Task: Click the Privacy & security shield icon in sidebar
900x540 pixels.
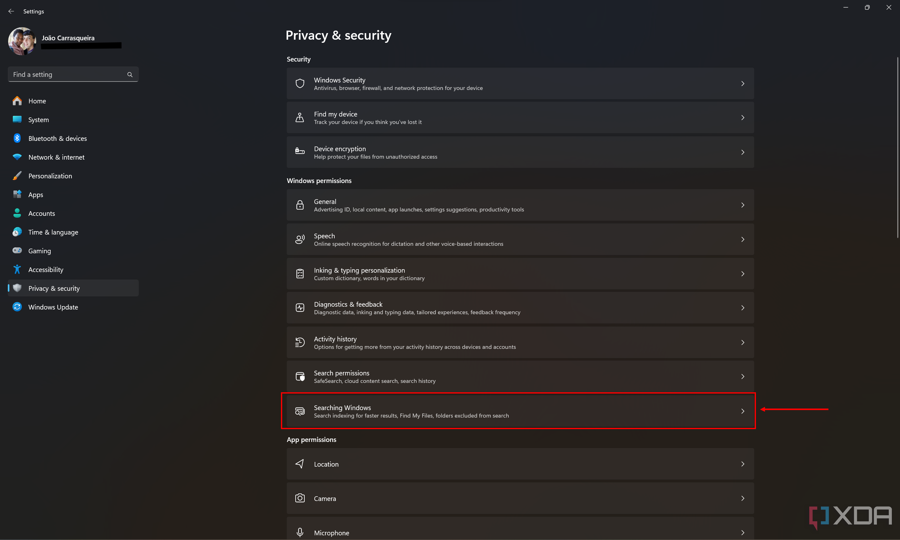Action: [x=17, y=288]
